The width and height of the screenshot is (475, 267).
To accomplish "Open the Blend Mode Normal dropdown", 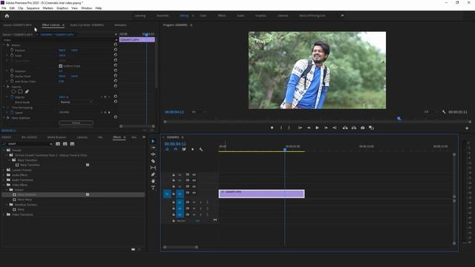I will tap(76, 102).
